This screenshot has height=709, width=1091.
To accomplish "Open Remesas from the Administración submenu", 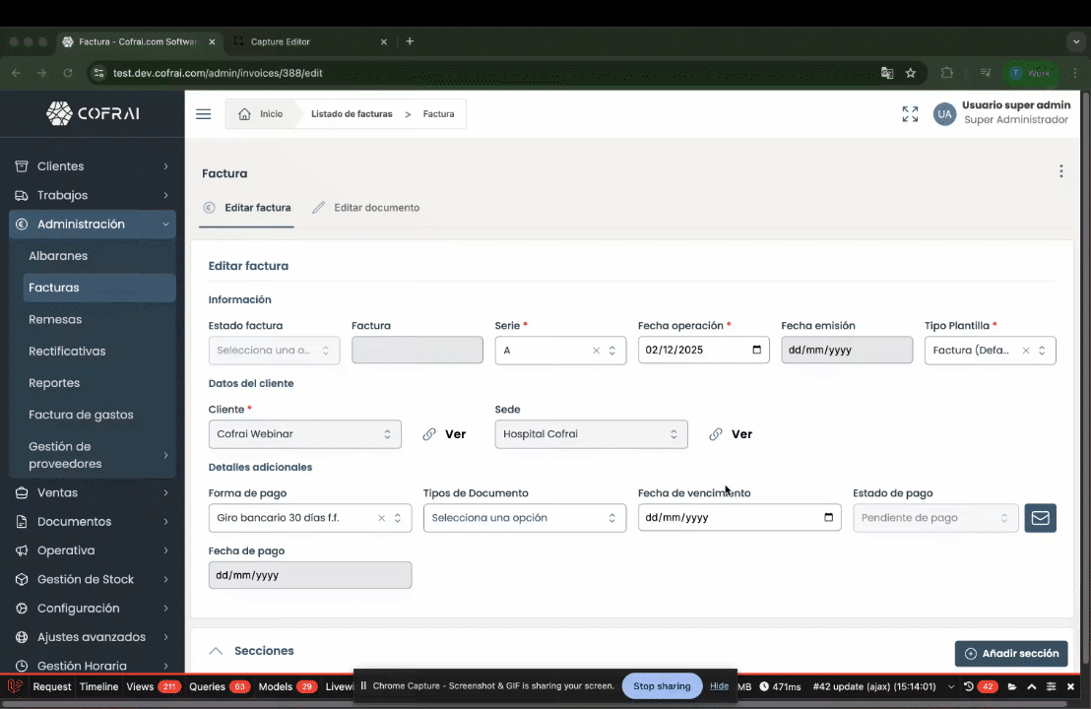I will coord(55,319).
